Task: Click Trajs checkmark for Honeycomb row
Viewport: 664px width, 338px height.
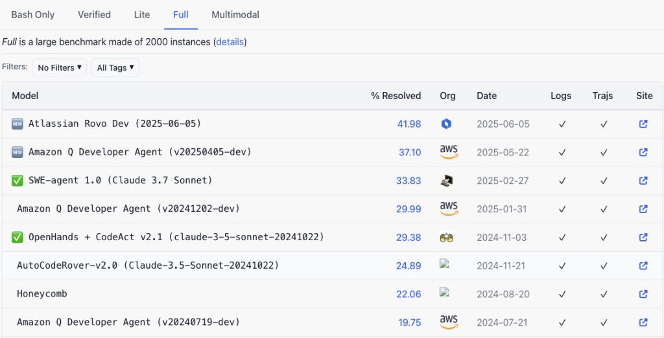Action: [x=603, y=294]
